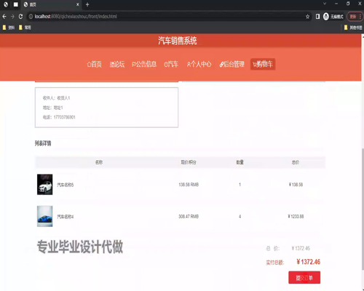Viewport: 364px width, 291px height.
Task: Open 购物车 in the navigation menu
Action: tap(263, 64)
